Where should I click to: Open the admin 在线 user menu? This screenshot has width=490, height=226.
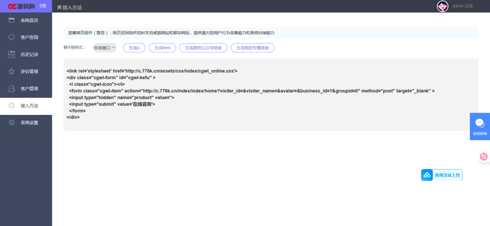tap(462, 6)
